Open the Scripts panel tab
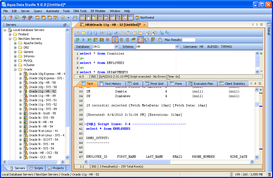 (x=36, y=168)
